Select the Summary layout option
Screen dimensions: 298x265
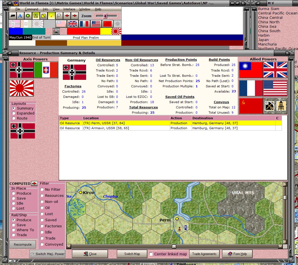[23, 108]
